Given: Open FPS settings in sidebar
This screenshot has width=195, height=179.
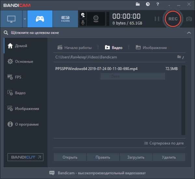Looking at the screenshot, I should [26, 77].
